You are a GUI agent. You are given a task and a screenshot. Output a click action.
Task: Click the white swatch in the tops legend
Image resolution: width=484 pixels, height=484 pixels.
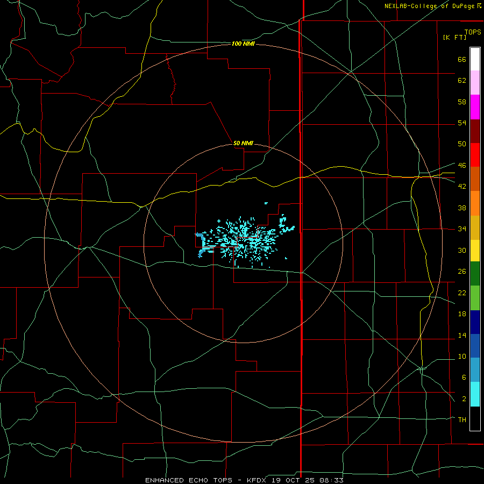click(475, 59)
